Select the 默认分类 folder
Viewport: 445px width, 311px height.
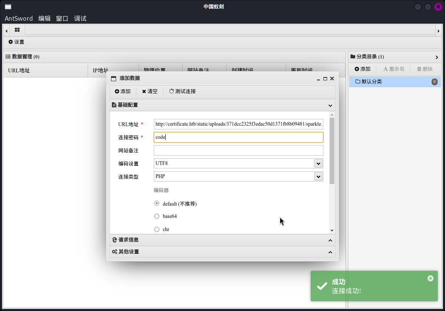coord(395,82)
